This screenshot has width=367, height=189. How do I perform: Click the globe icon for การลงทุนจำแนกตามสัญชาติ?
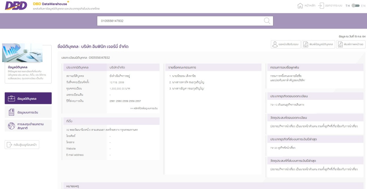(11, 126)
